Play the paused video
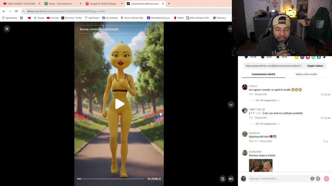 120,104
